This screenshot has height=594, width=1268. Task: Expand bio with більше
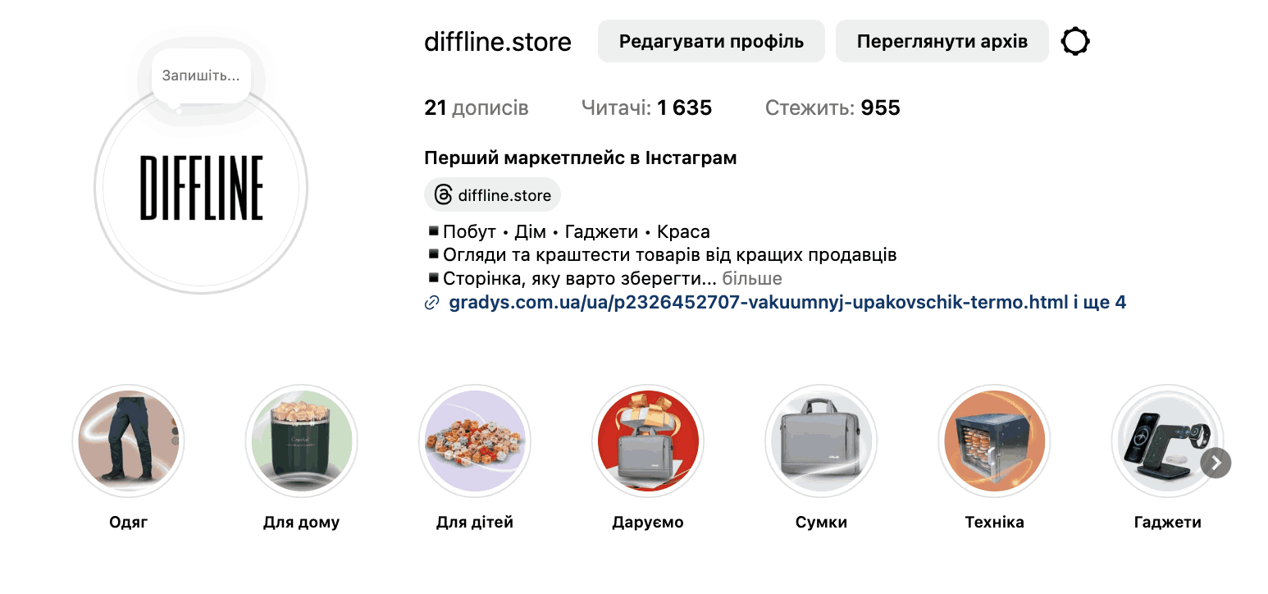[x=752, y=278]
